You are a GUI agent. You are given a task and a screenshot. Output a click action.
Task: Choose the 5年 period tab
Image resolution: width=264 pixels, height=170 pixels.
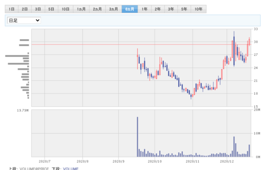click(x=184, y=9)
